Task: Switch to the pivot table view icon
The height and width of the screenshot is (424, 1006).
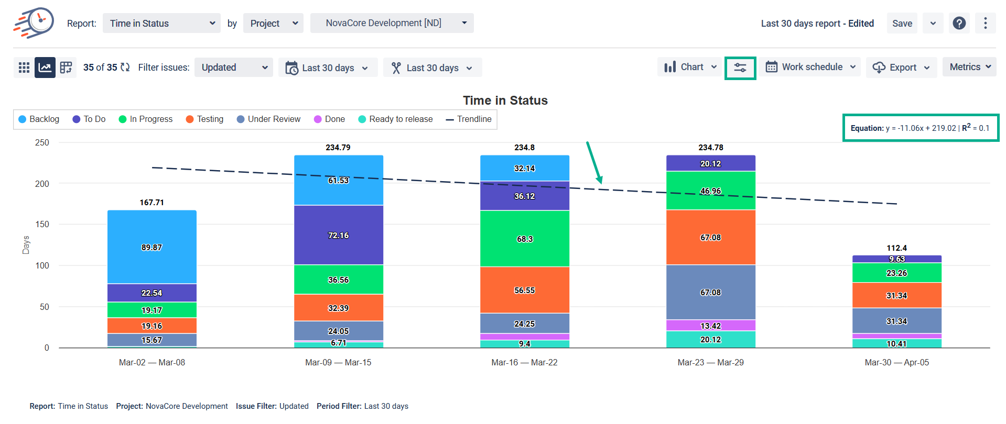Action: pos(66,68)
